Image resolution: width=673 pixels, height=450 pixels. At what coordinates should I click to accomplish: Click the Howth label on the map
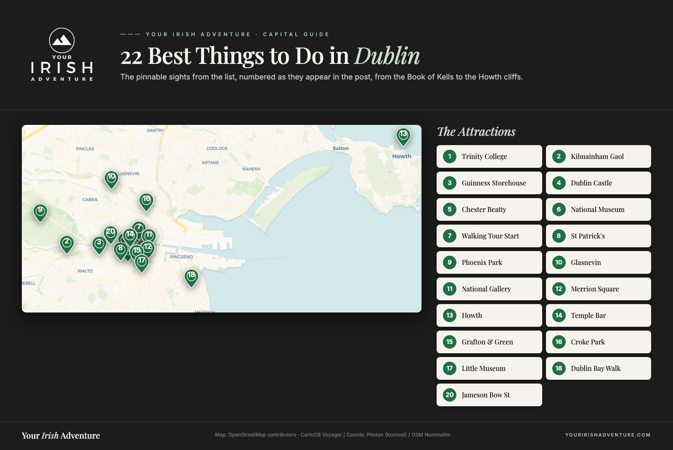pyautogui.click(x=402, y=156)
